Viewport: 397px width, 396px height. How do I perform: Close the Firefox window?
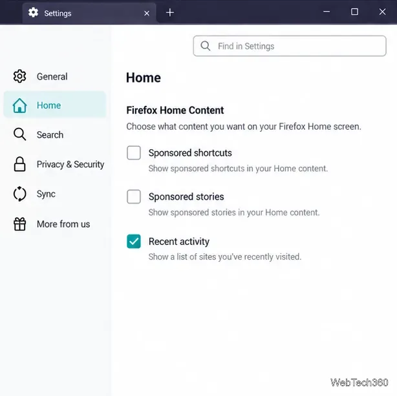click(382, 12)
